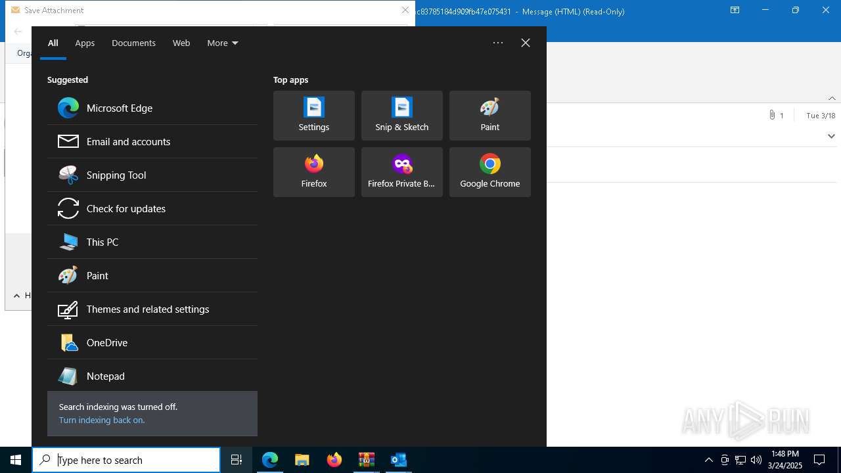Image resolution: width=841 pixels, height=473 pixels.
Task: Launch Firefox Private Browsing tile
Action: click(x=402, y=172)
